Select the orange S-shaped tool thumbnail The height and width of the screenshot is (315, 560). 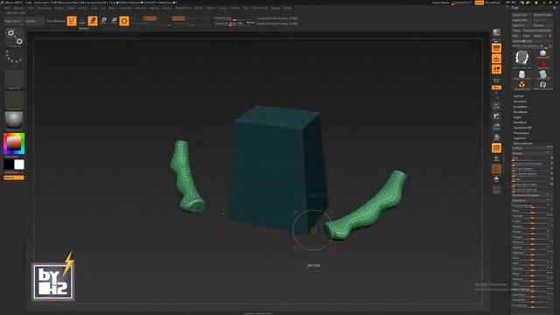[x=521, y=85]
